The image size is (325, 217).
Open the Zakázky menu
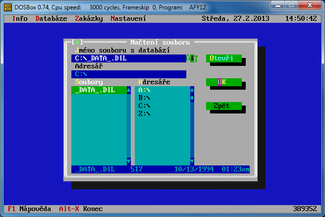pos(89,18)
